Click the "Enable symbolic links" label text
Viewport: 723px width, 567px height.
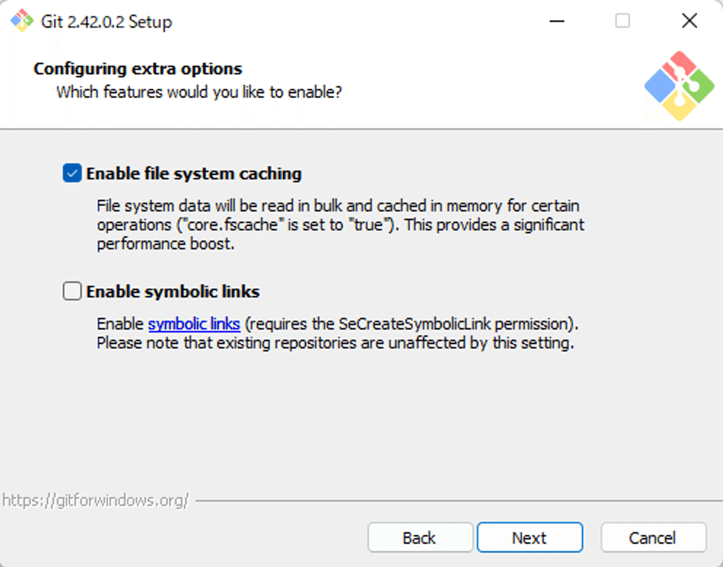pos(173,292)
